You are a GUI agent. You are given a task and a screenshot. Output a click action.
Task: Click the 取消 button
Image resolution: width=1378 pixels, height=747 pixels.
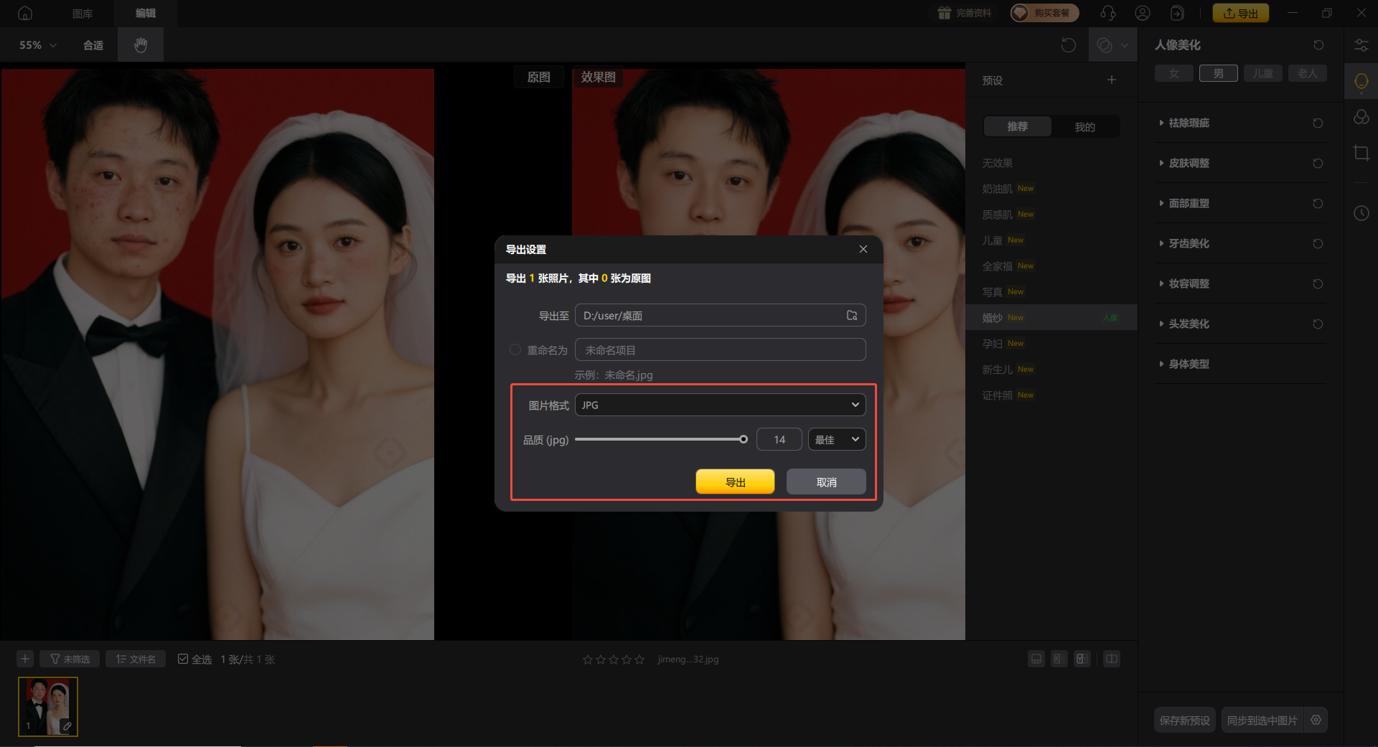pyautogui.click(x=826, y=481)
